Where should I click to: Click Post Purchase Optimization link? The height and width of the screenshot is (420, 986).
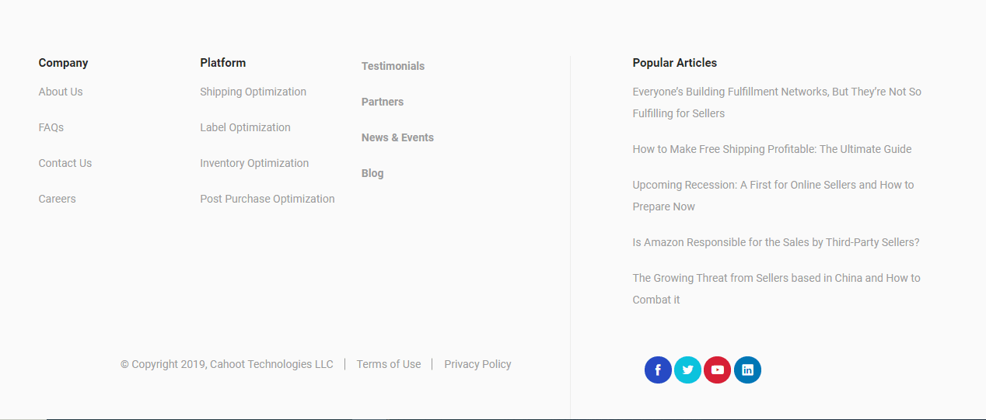coord(267,199)
